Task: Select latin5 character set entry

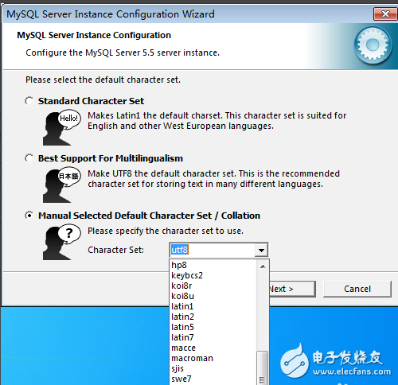Action: tap(213, 327)
